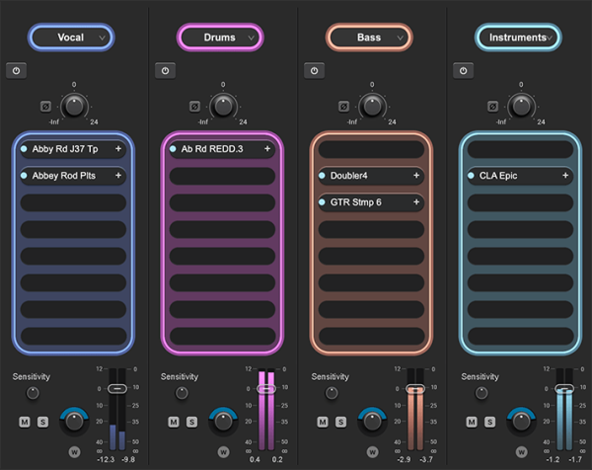Click the Vocal input gain knob
The image size is (592, 470).
(x=74, y=107)
